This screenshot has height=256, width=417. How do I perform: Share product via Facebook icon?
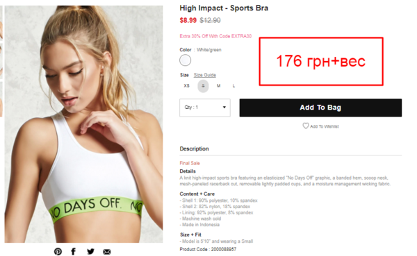(74, 251)
